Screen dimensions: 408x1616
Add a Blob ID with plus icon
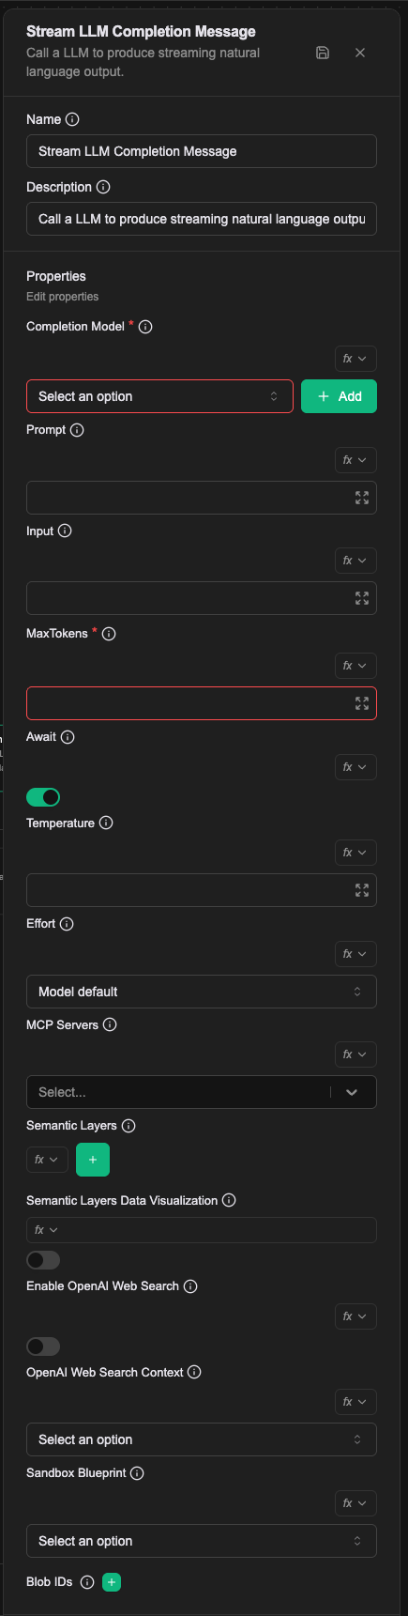(112, 1582)
